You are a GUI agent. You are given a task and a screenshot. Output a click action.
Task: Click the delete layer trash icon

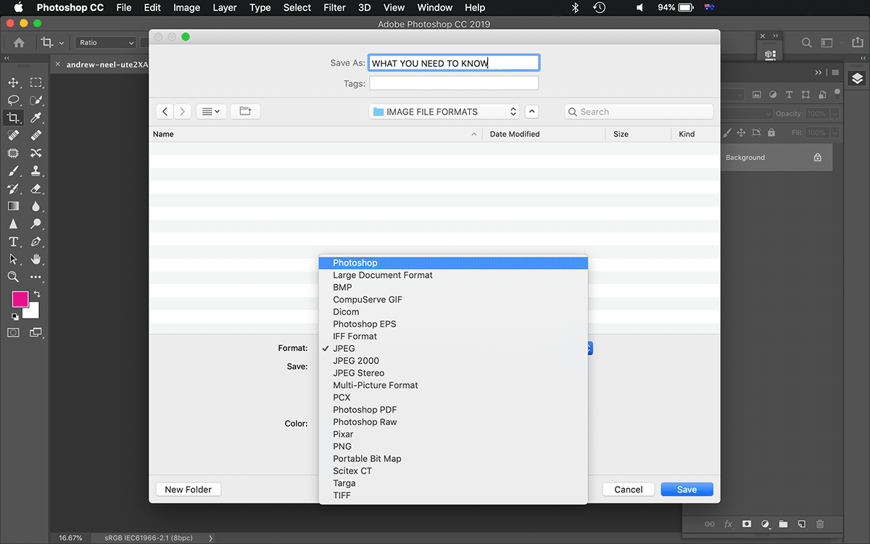click(x=820, y=524)
